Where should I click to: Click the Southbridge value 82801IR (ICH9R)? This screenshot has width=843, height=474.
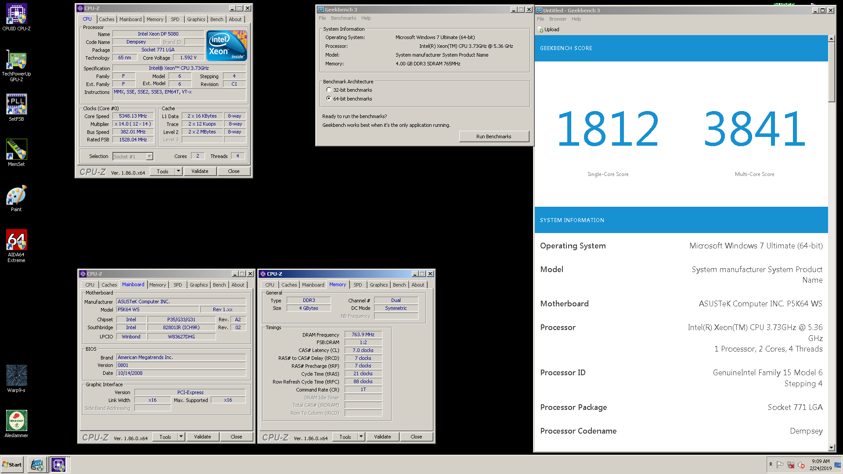(x=181, y=327)
